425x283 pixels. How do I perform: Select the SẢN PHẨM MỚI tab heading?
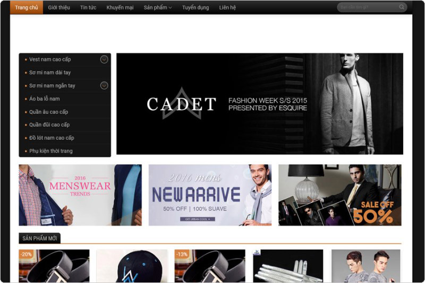pos(39,238)
